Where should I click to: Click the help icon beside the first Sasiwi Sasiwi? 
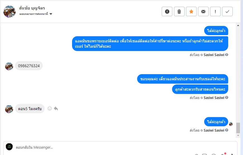coord(227,55)
